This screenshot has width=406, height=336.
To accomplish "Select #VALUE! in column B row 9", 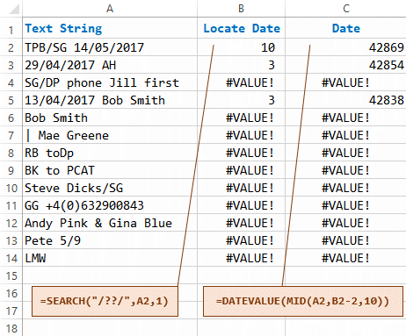I will 241,170.
